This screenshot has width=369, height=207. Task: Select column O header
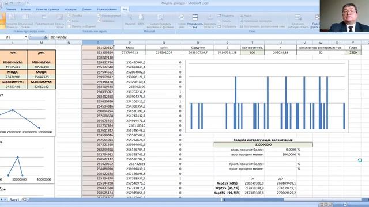(98, 43)
